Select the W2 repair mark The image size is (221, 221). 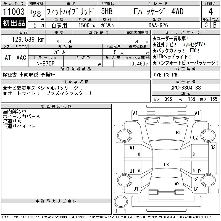pyautogui.click(x=177, y=183)
